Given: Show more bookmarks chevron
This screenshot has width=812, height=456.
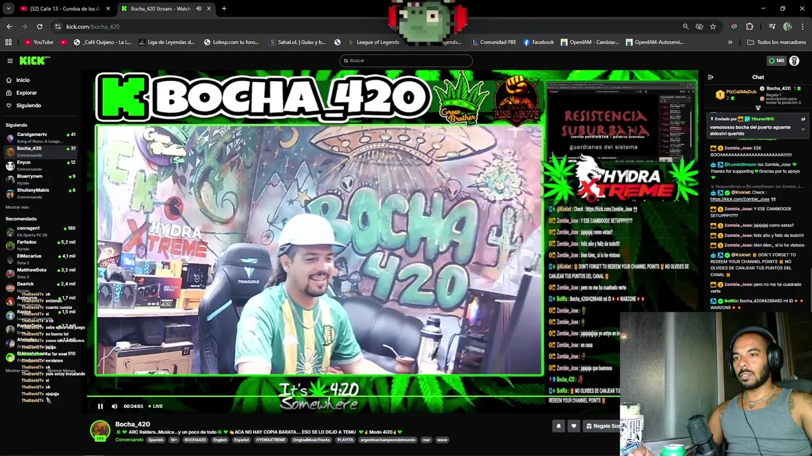Looking at the screenshot, I should 730,42.
